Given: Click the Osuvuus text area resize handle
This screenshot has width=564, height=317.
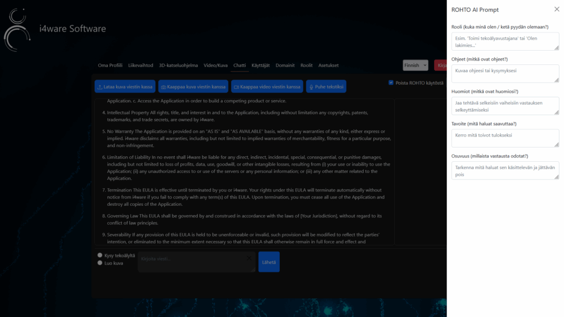Looking at the screenshot, I should (x=556, y=177).
